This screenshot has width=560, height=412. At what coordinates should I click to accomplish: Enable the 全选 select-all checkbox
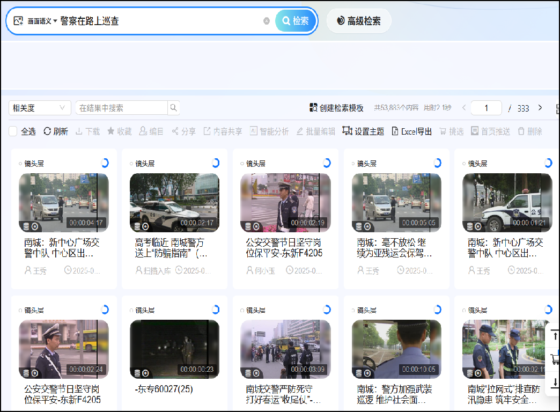(12, 131)
